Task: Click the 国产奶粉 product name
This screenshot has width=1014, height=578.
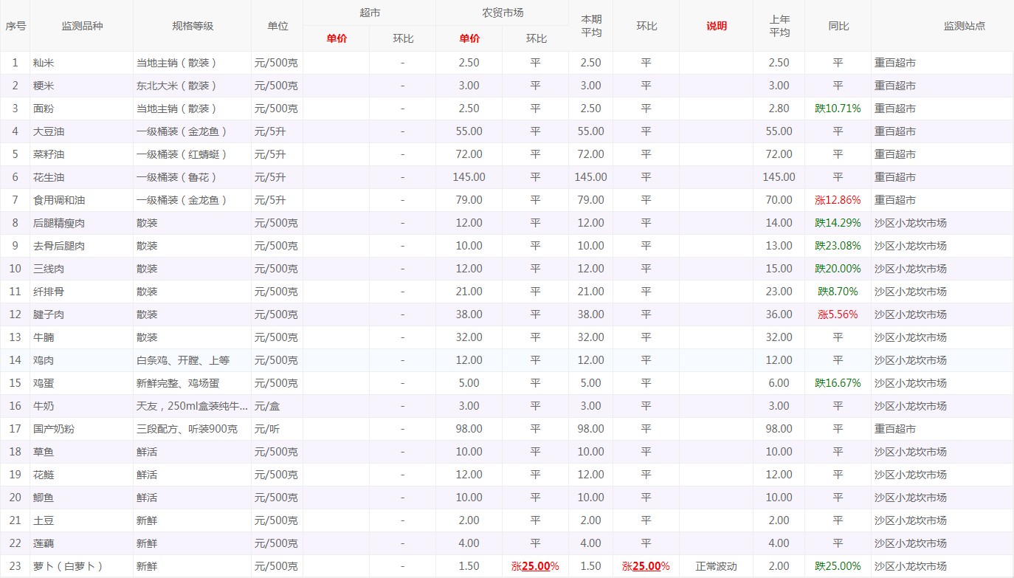Action: click(x=54, y=429)
